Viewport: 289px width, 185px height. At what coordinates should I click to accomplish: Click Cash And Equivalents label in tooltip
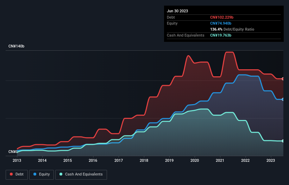[x=186, y=35]
